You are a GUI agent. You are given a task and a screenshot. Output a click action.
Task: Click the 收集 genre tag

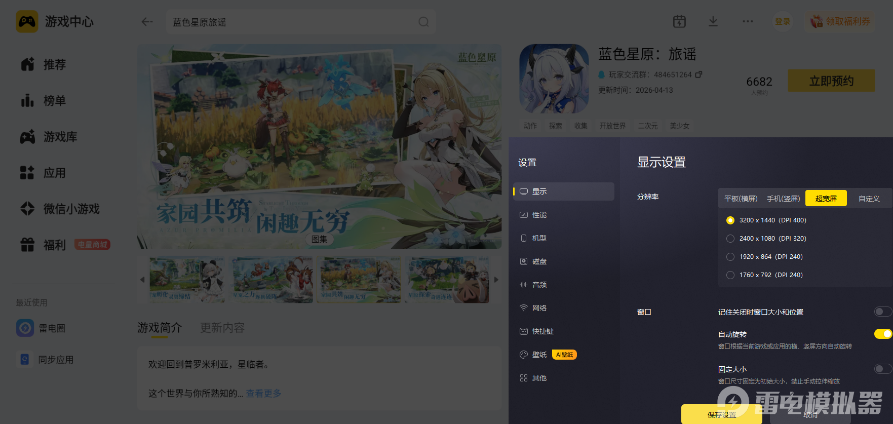(581, 126)
